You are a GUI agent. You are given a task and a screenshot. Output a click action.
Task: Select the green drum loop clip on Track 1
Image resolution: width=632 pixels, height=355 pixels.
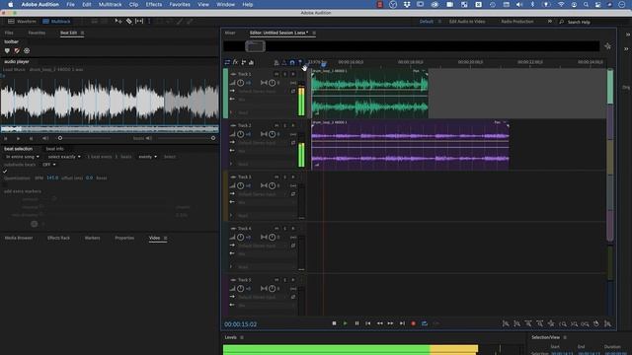pyautogui.click(x=369, y=94)
